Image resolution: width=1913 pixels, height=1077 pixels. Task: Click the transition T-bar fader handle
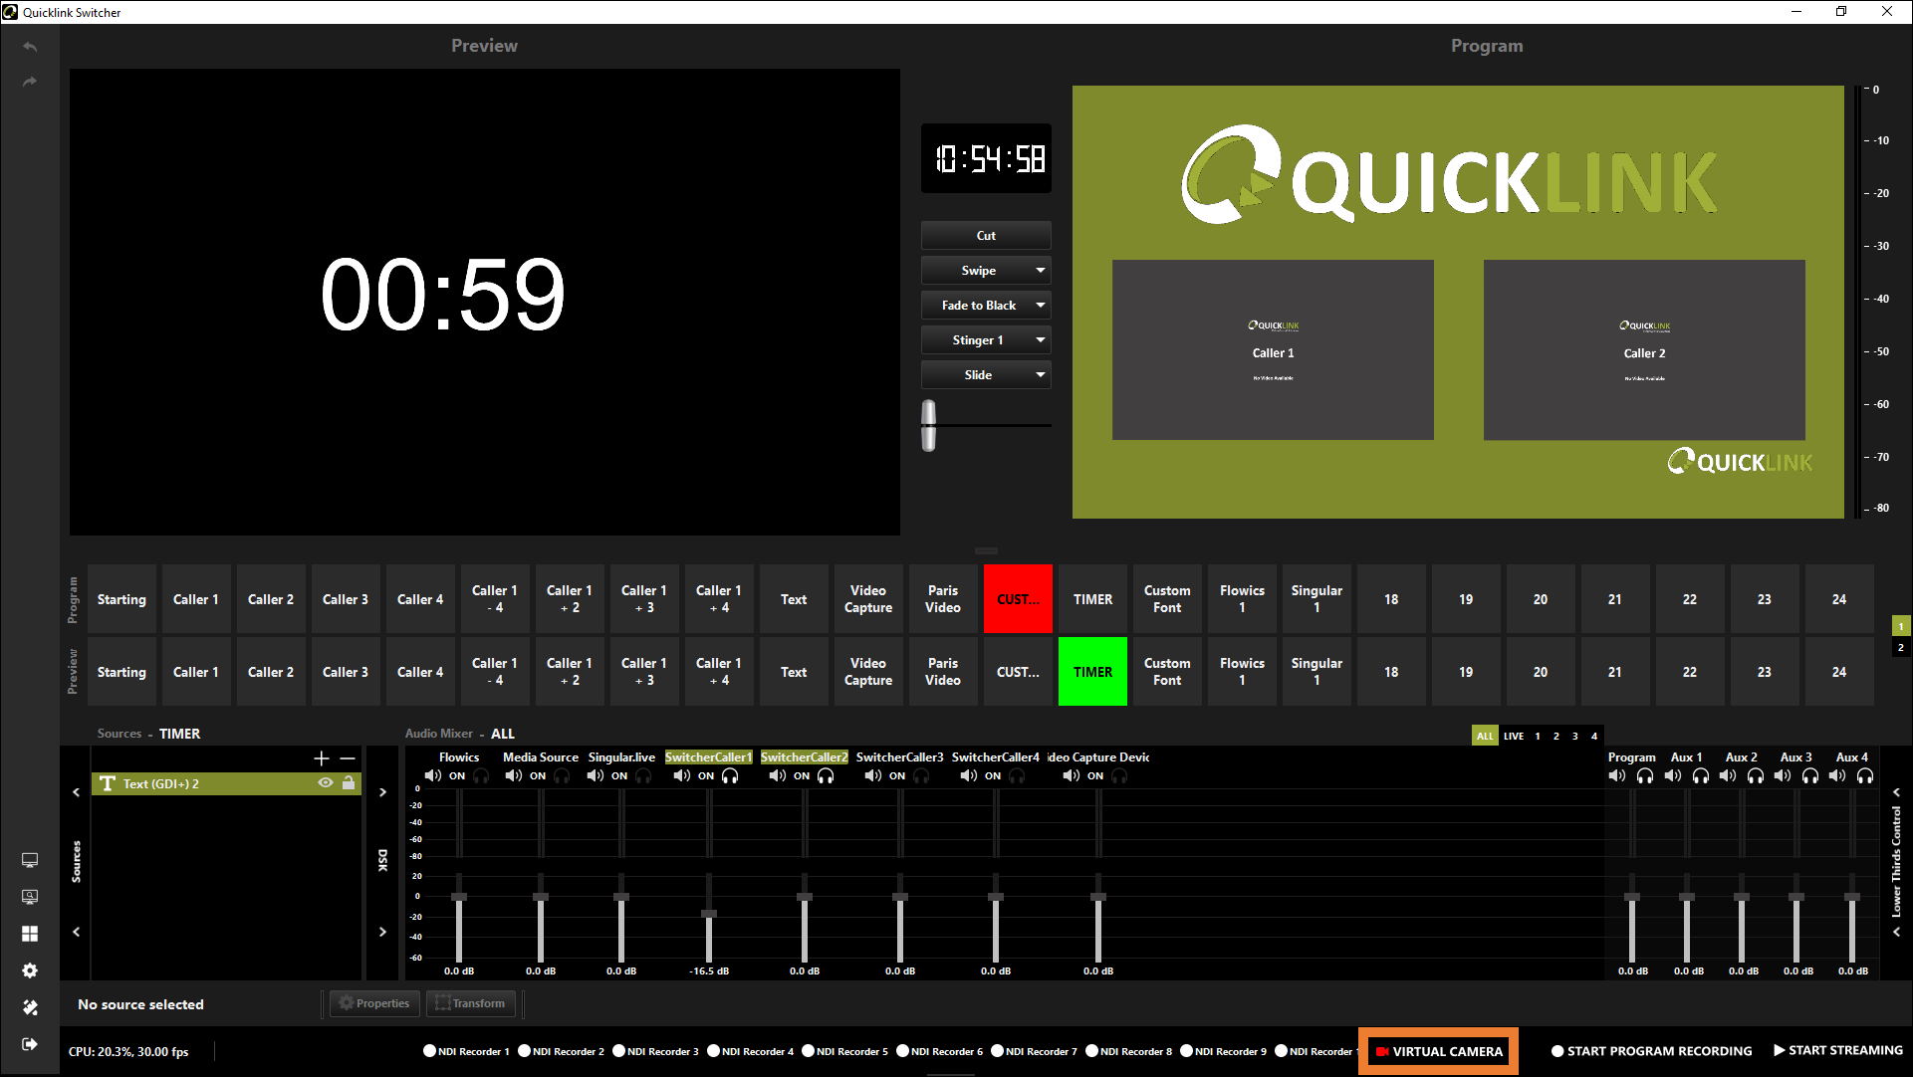pyautogui.click(x=929, y=425)
